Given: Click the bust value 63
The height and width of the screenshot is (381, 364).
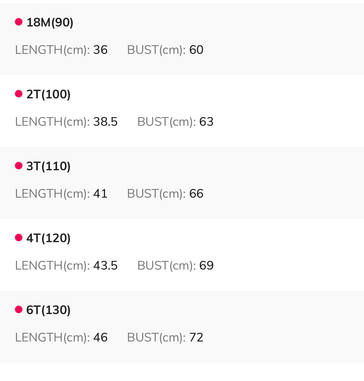Looking at the screenshot, I should (x=206, y=122).
